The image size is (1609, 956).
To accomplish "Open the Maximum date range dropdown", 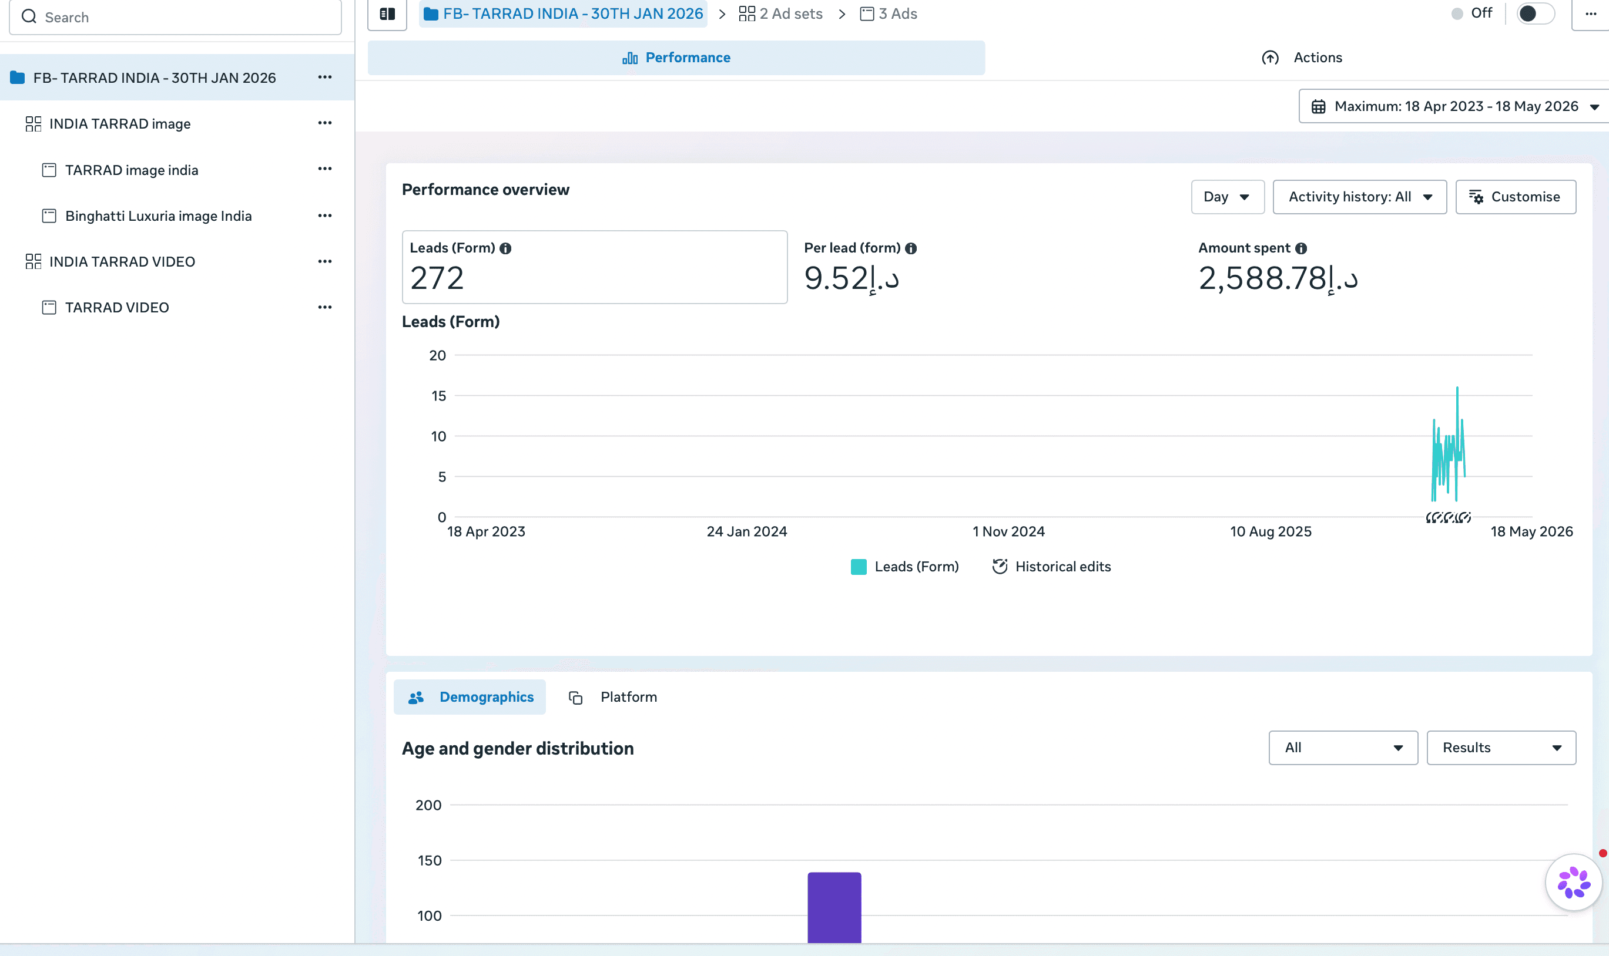I will (1454, 106).
